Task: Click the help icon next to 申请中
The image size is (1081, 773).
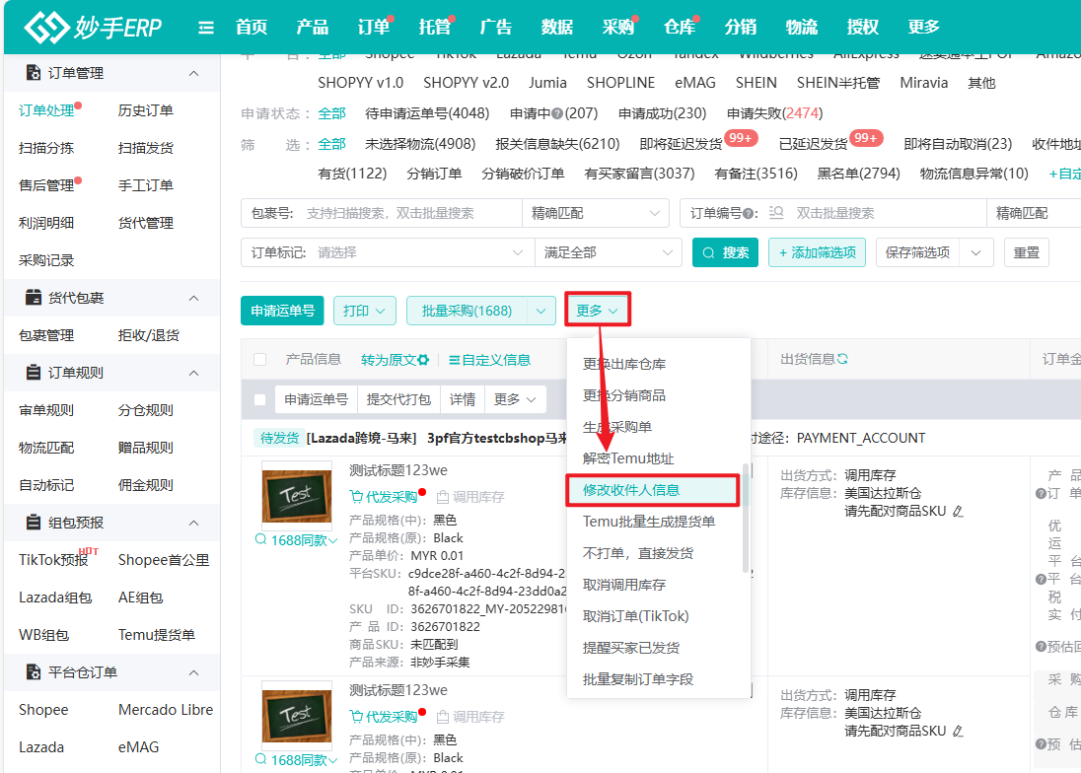Action: tap(557, 113)
